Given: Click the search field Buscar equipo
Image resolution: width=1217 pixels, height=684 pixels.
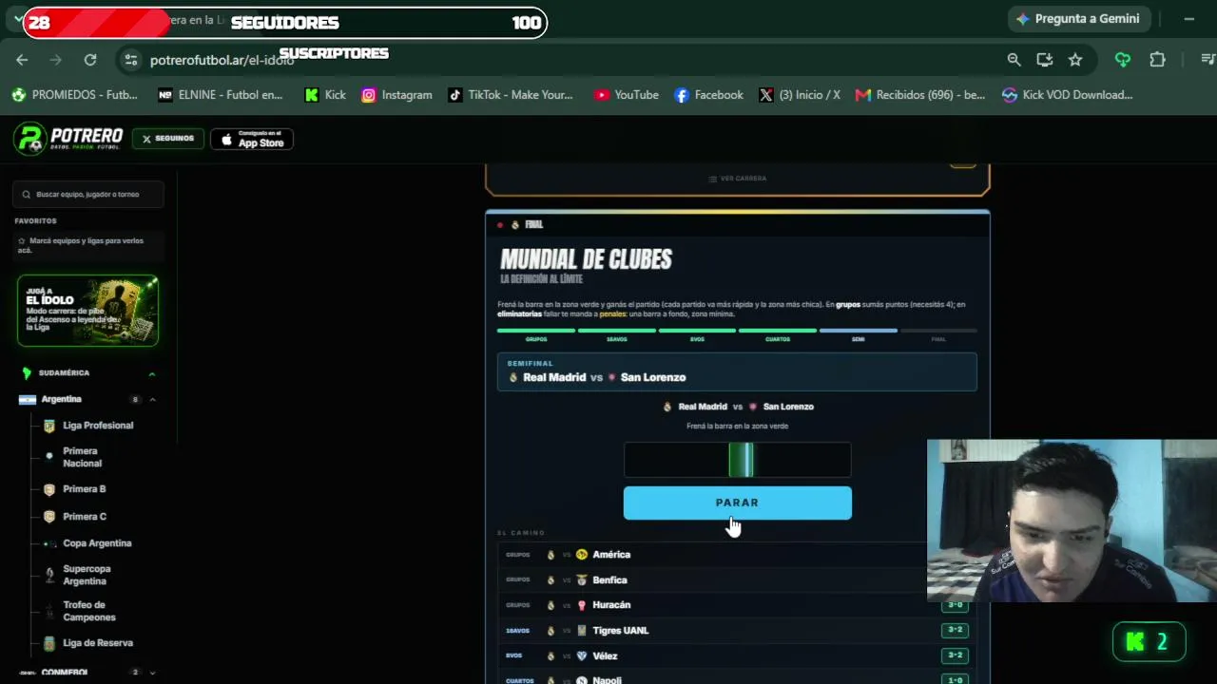Looking at the screenshot, I should tap(88, 194).
